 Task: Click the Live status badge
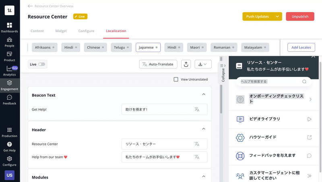[80, 16]
